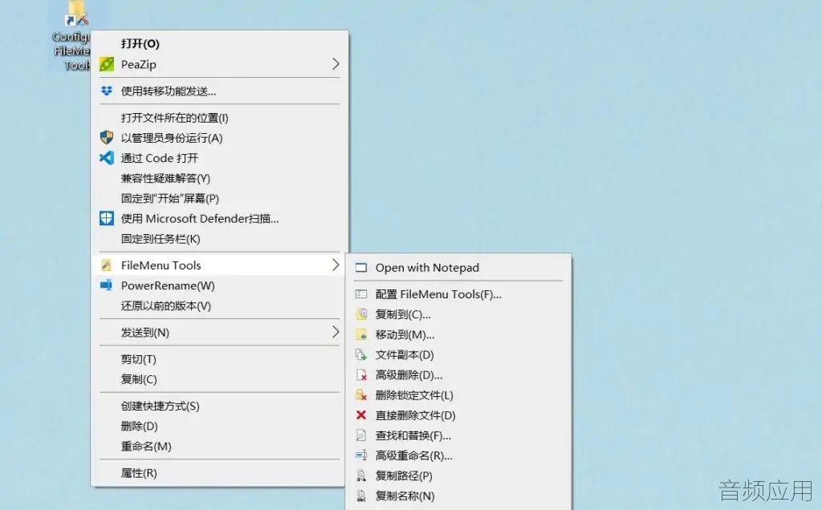Click the red X 直接删除文件 icon
The width and height of the screenshot is (822, 510).
(x=361, y=415)
